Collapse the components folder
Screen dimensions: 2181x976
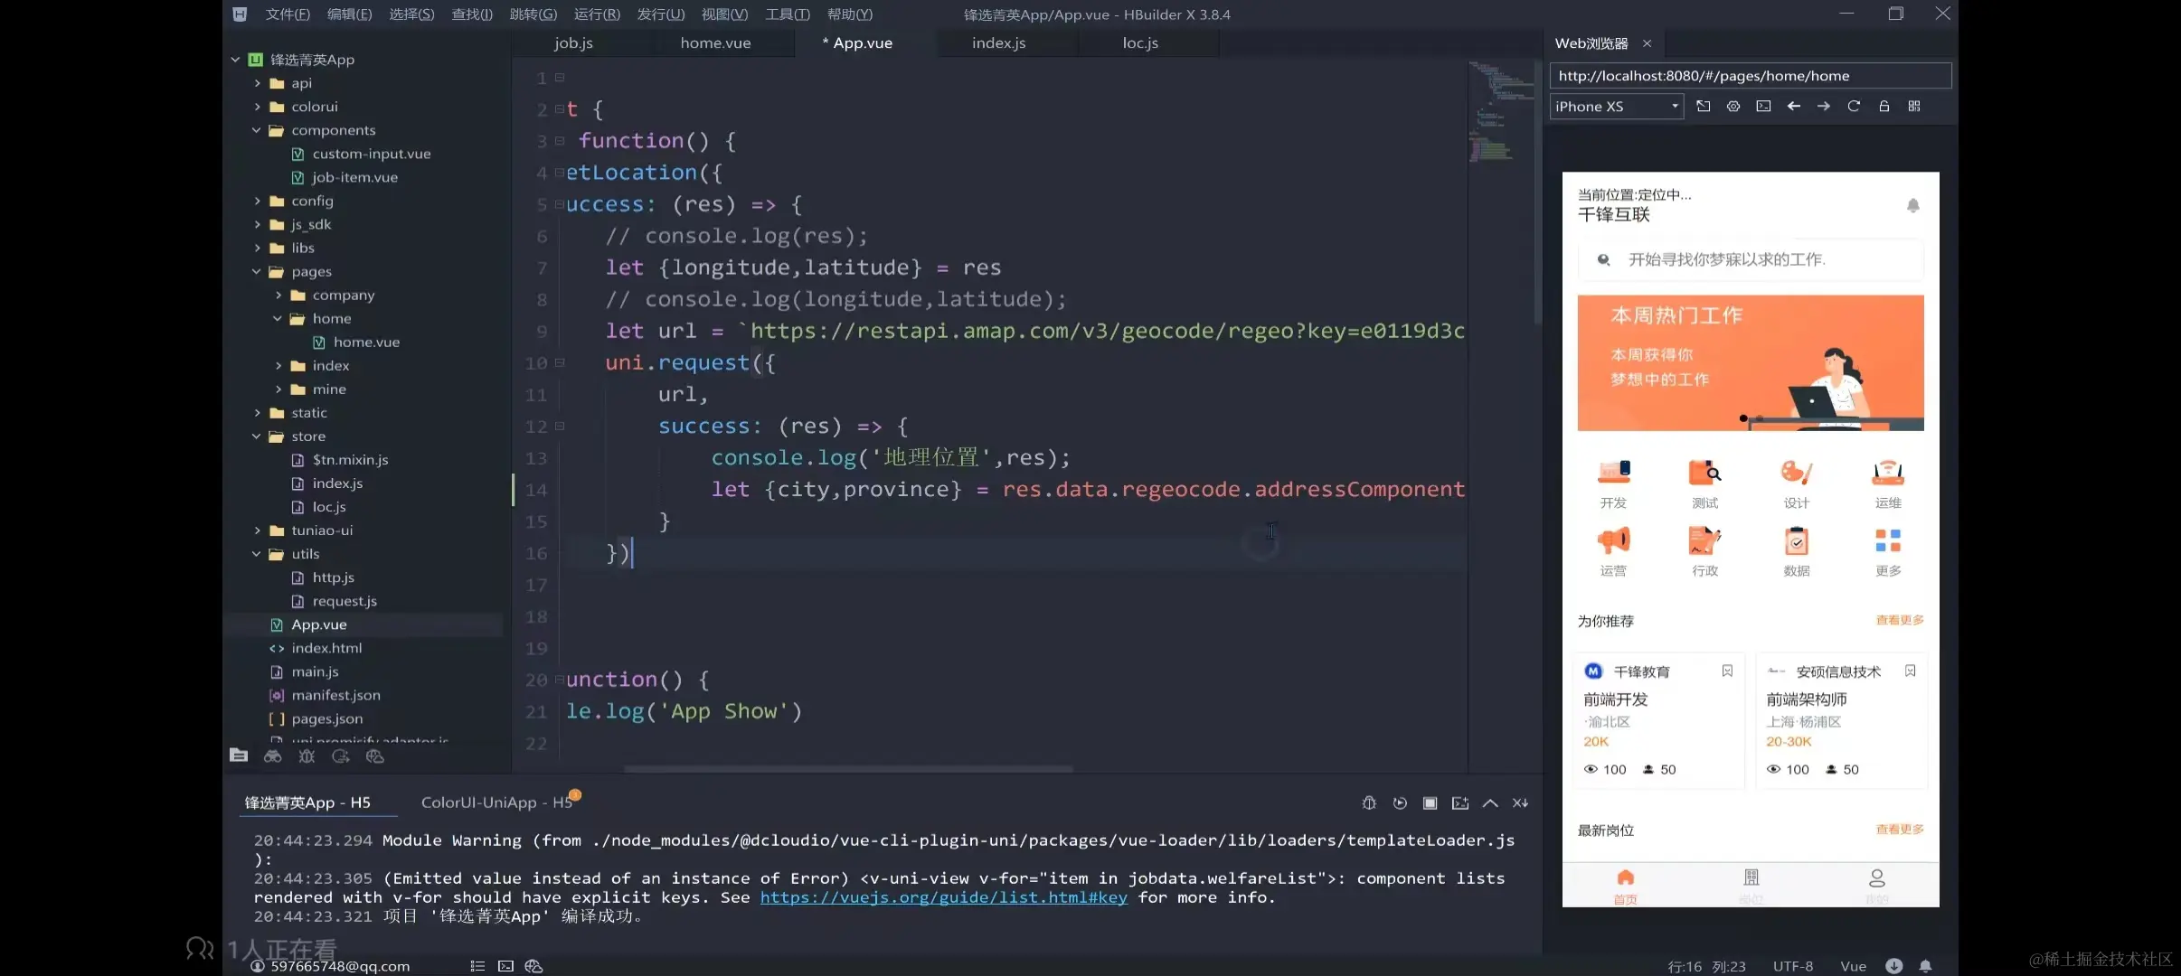[x=257, y=130]
